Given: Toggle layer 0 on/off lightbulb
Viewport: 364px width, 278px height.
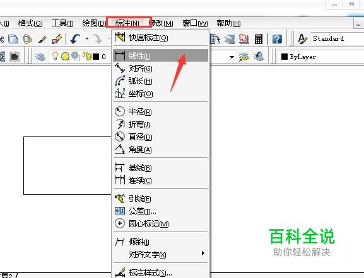Looking at the screenshot, I should click(x=55, y=56).
